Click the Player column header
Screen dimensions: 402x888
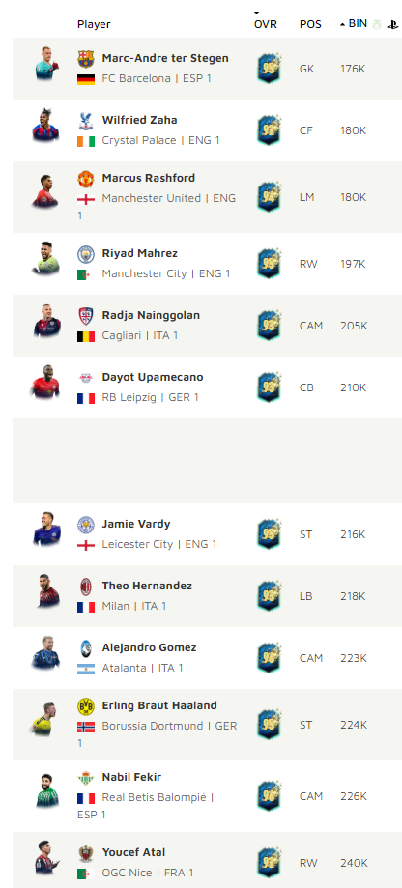[94, 24]
